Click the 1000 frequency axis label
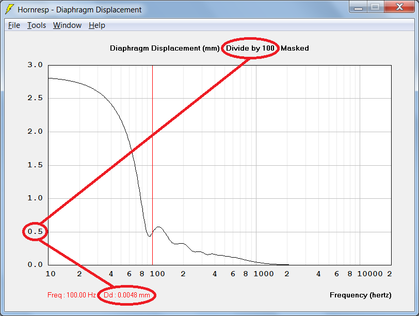This screenshot has height=316, width=419. pos(264,274)
